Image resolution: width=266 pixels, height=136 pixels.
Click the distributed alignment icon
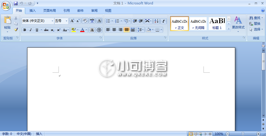(133, 30)
